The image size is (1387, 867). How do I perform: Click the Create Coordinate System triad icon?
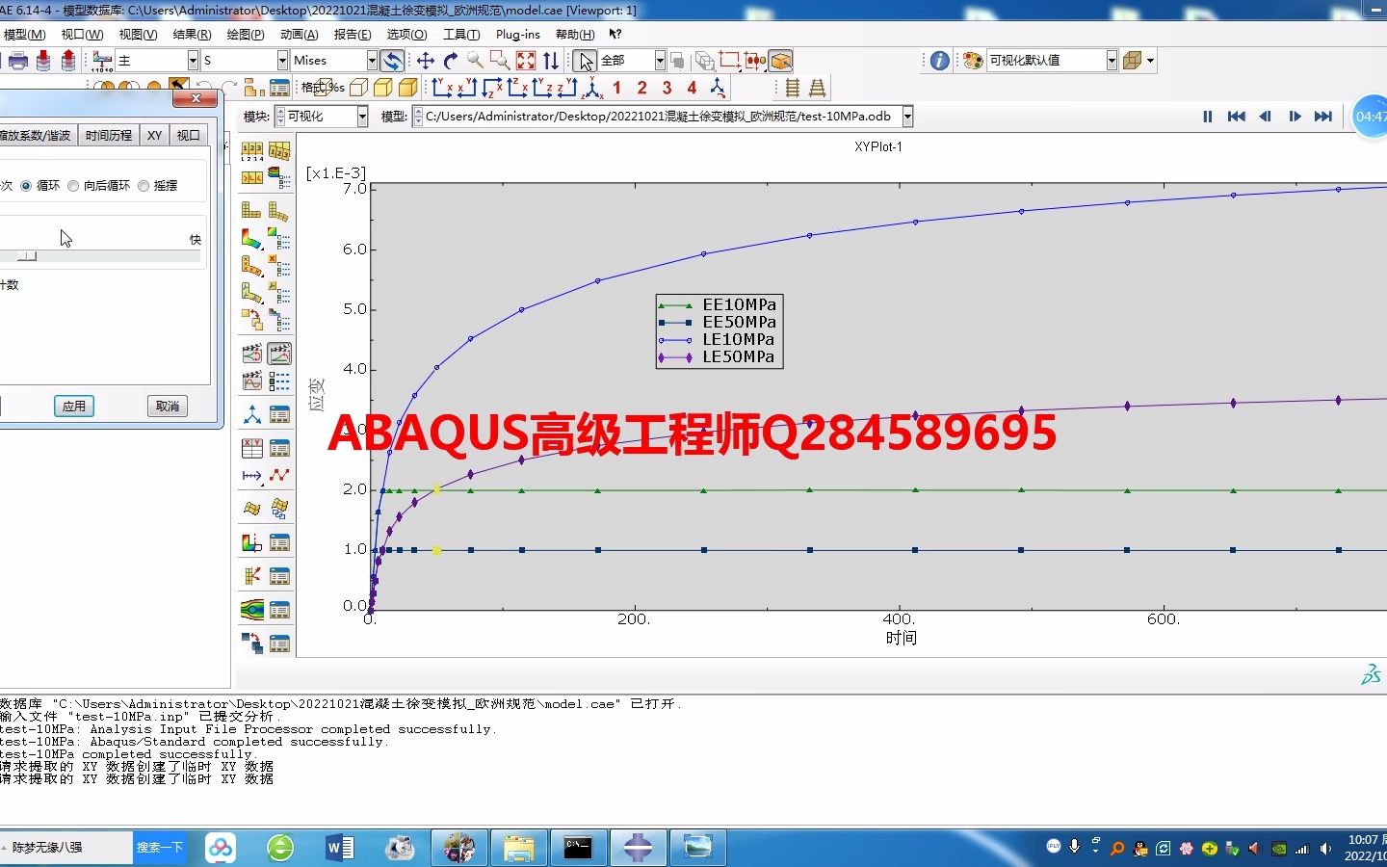coord(251,415)
